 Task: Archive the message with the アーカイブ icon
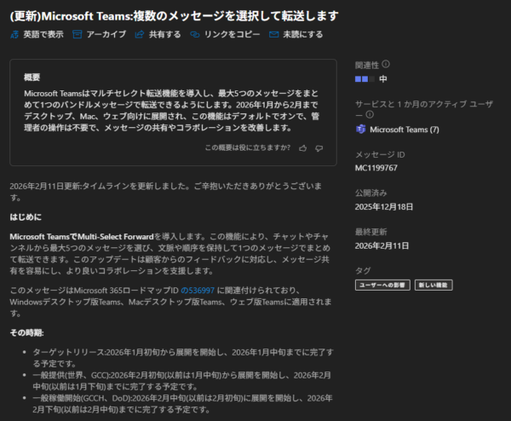pyautogui.click(x=78, y=34)
